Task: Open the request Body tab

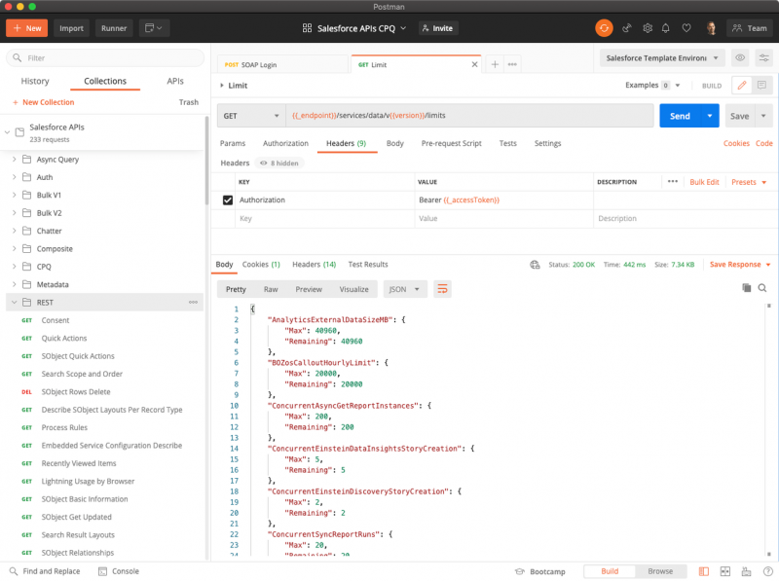Action: [395, 143]
